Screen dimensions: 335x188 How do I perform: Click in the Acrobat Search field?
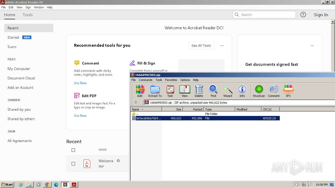point(264,15)
